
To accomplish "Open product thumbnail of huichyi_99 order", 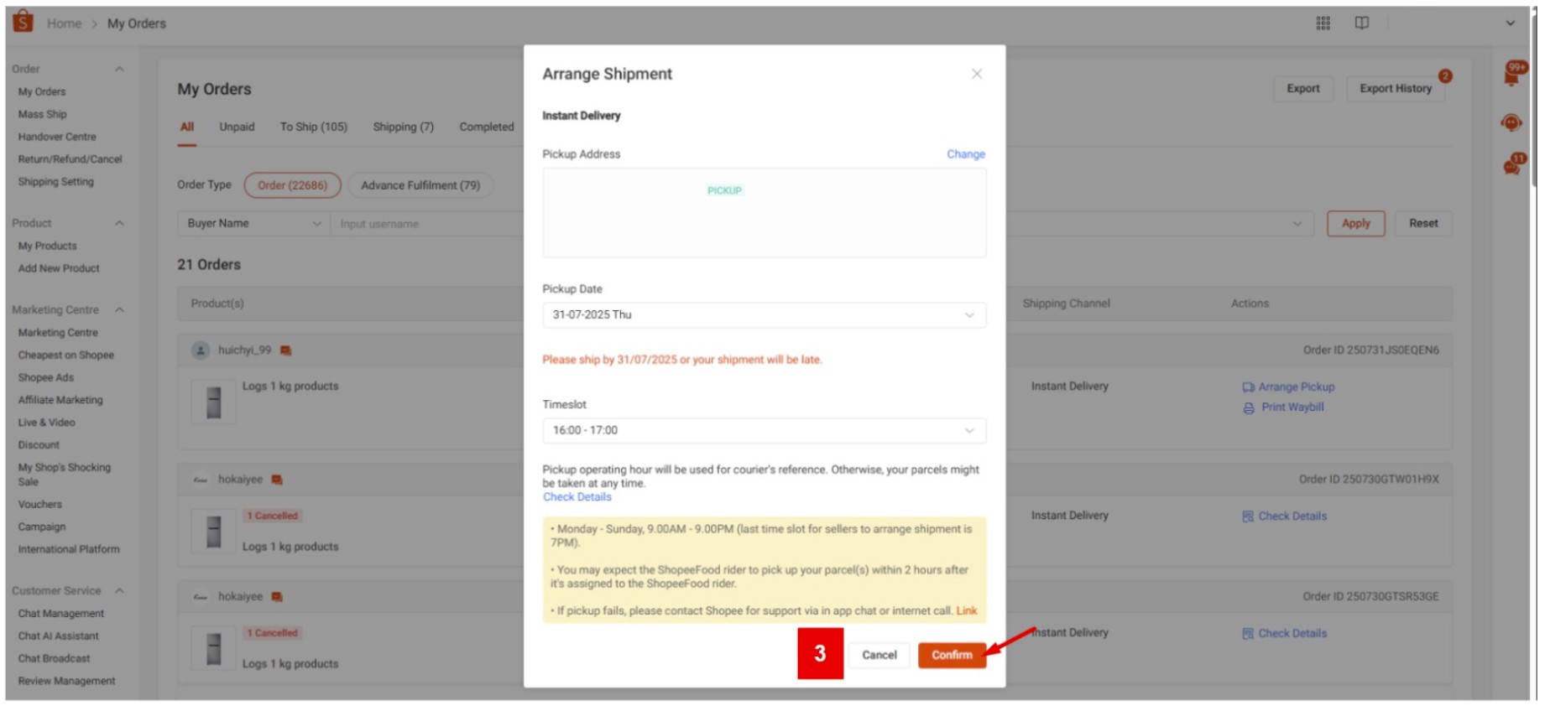I will click(x=214, y=402).
